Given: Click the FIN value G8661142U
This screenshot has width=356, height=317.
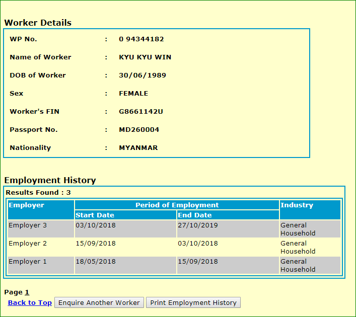Looking at the screenshot, I should [x=141, y=112].
